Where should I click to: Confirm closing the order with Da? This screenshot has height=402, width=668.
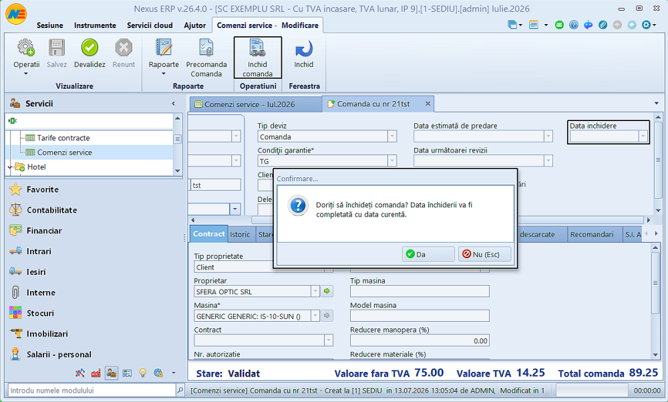coord(428,254)
